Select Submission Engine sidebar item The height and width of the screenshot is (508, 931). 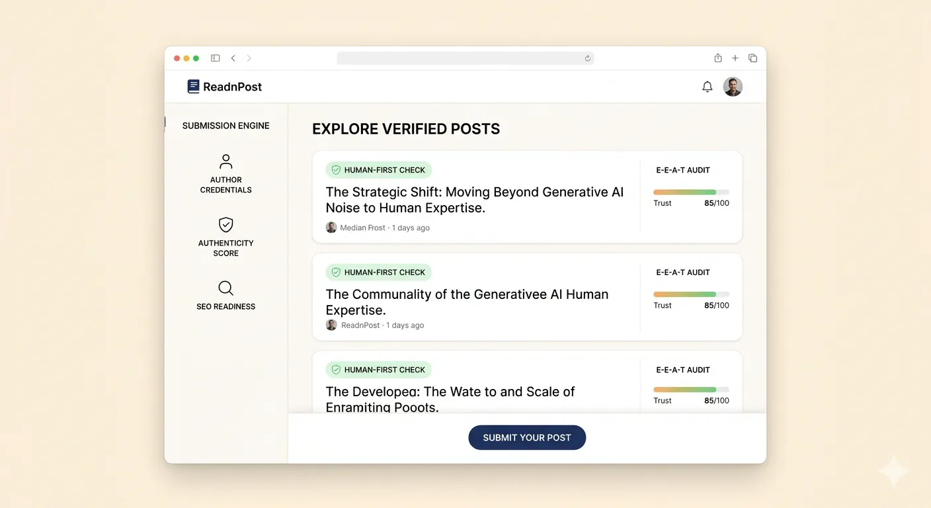coord(226,126)
